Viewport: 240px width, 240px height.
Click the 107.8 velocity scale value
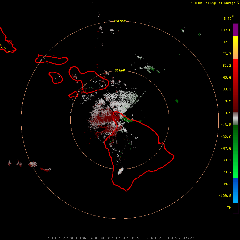[226, 30]
